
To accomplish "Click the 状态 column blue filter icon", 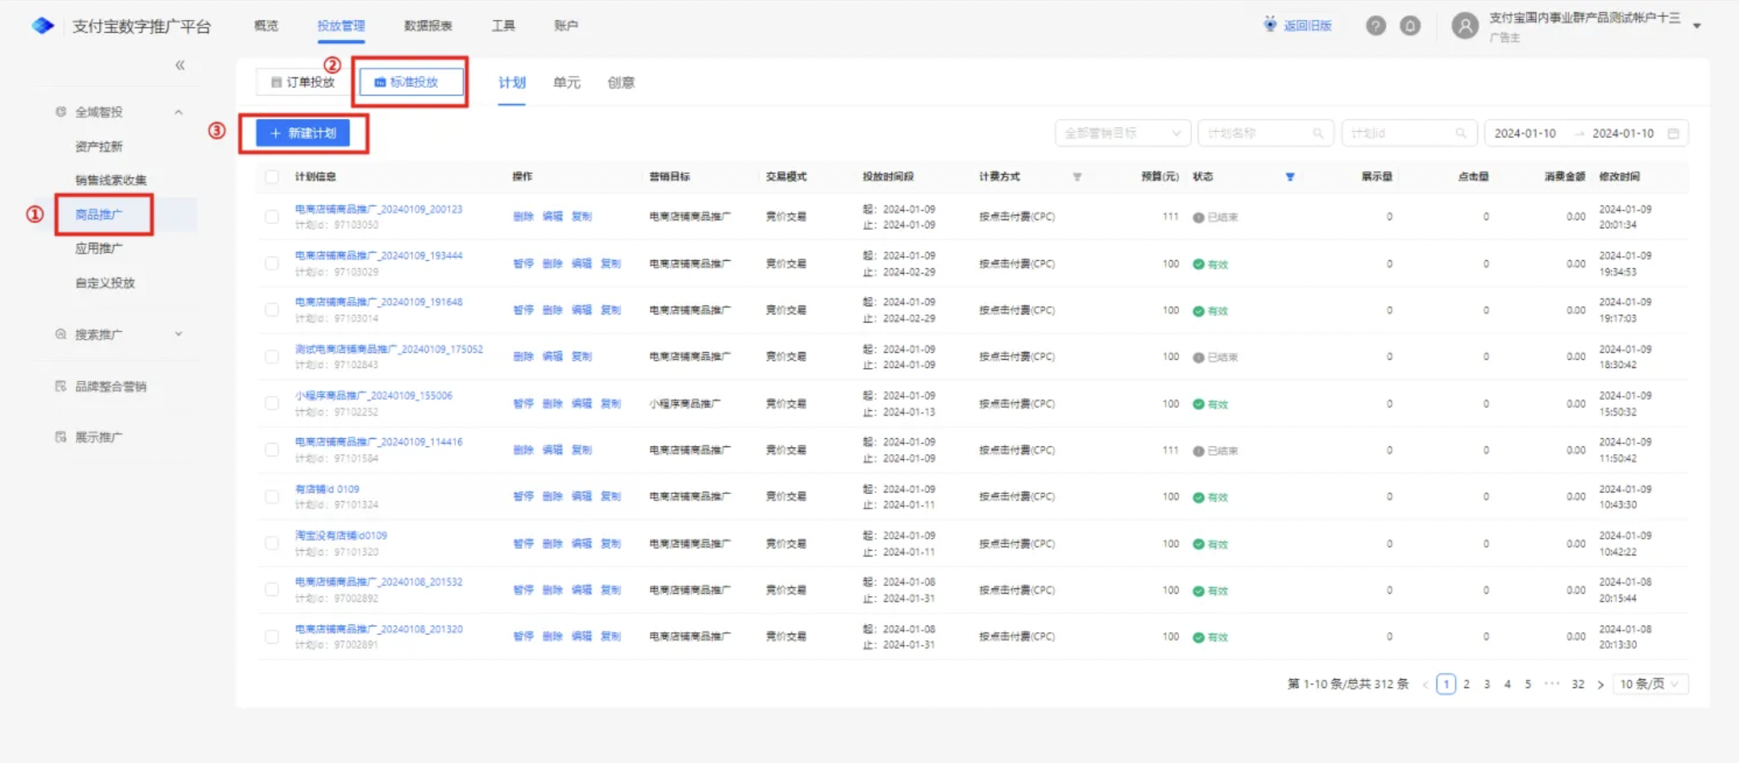I will pos(1290,177).
